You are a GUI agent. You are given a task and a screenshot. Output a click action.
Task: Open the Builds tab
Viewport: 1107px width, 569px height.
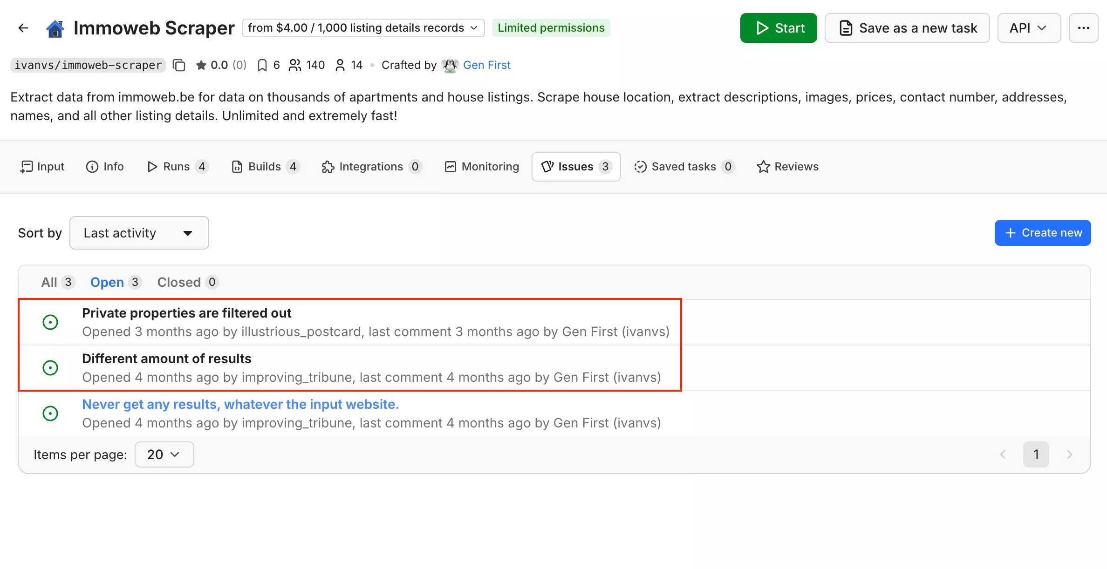pos(266,167)
